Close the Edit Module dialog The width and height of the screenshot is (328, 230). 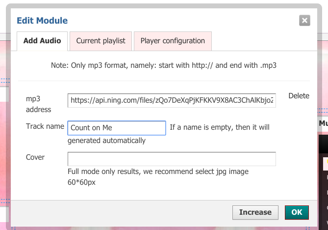click(x=304, y=20)
